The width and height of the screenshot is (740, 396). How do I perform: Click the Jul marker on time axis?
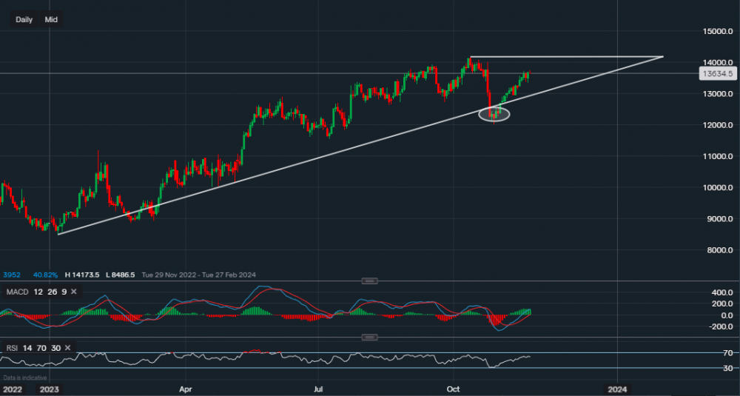(x=318, y=389)
